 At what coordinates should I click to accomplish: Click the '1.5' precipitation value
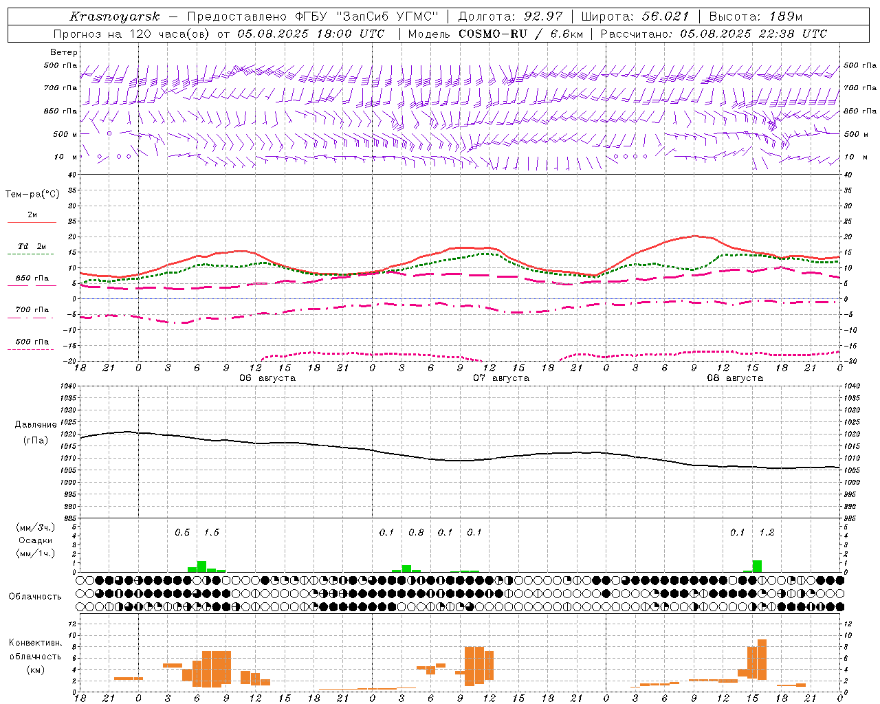(x=212, y=533)
